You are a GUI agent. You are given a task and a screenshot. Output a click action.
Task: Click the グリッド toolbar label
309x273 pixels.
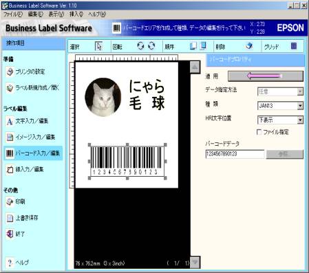[271, 47]
